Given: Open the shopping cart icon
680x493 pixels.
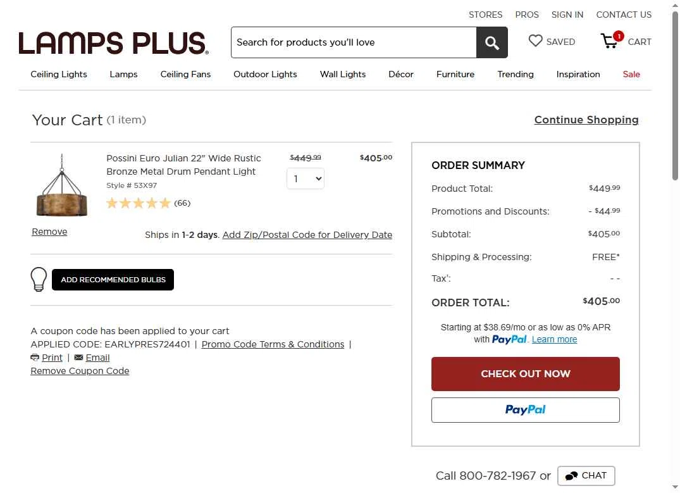Looking at the screenshot, I should tap(610, 42).
